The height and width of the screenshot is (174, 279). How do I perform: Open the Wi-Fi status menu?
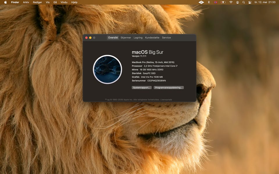231,2
